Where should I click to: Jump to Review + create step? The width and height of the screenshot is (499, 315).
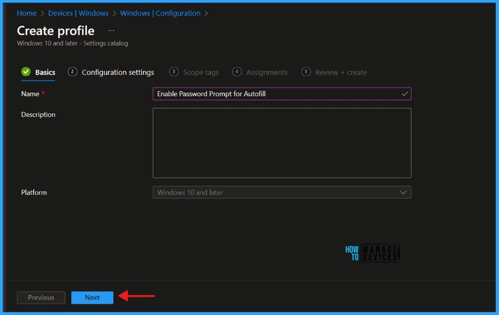pos(334,72)
